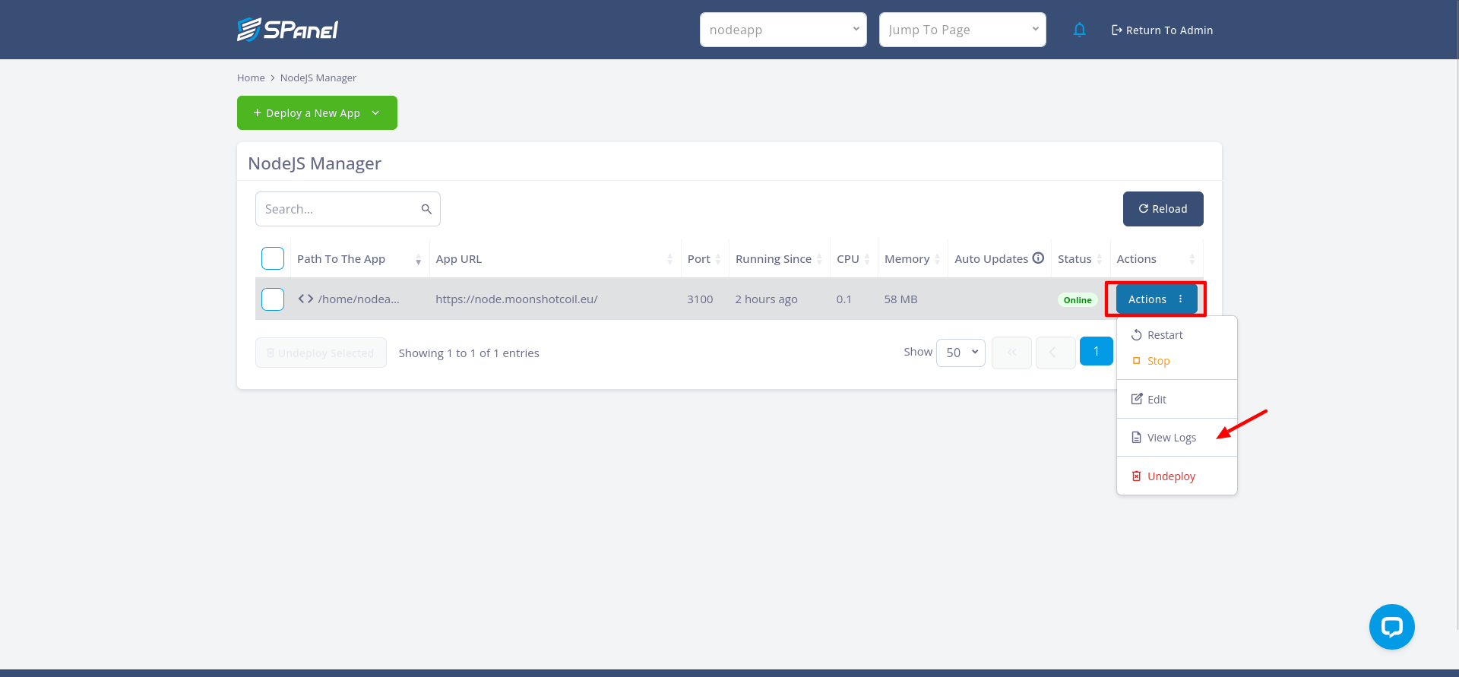The image size is (1459, 677).
Task: Click the Reload button
Action: tap(1163, 209)
